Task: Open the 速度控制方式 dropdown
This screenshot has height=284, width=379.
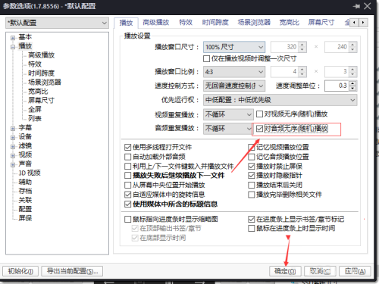Action: click(234, 86)
